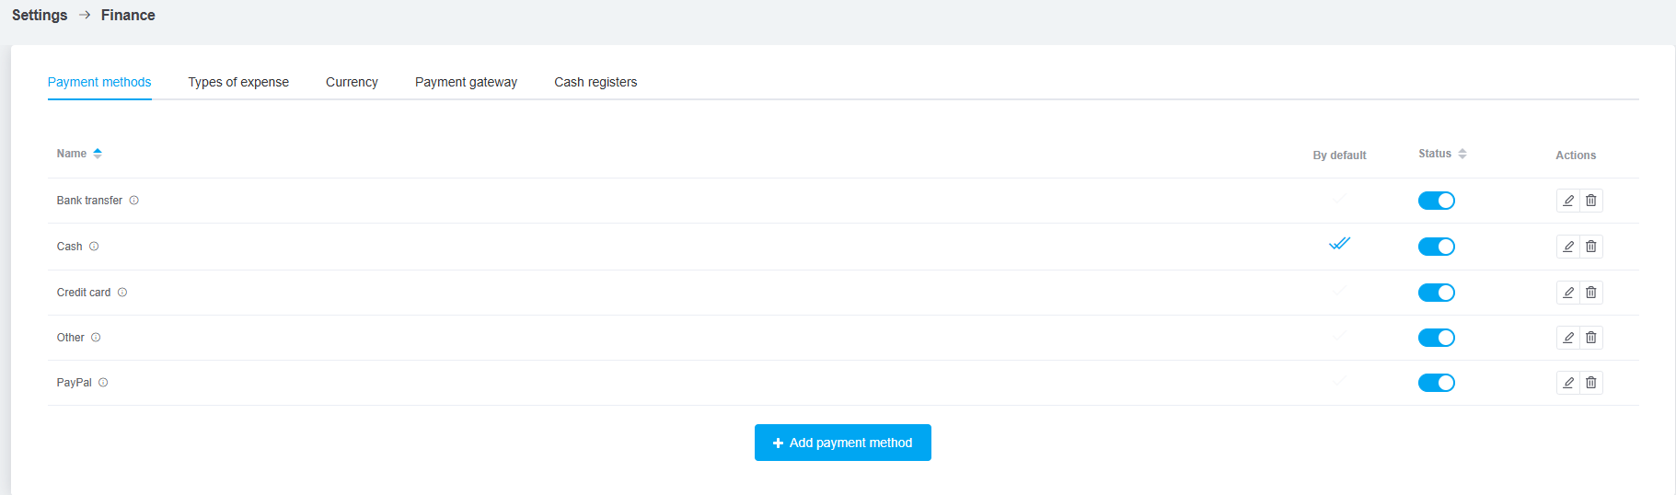Turn off the Cash status switch
The height and width of the screenshot is (495, 1676).
pyautogui.click(x=1436, y=247)
